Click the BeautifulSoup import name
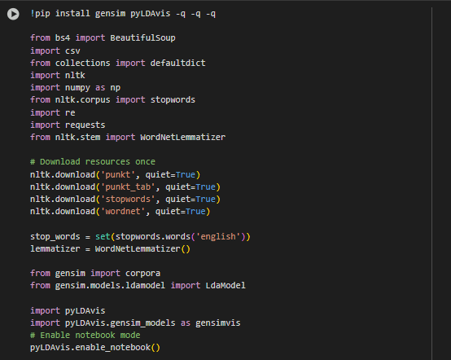This screenshot has height=360, width=451. click(142, 38)
